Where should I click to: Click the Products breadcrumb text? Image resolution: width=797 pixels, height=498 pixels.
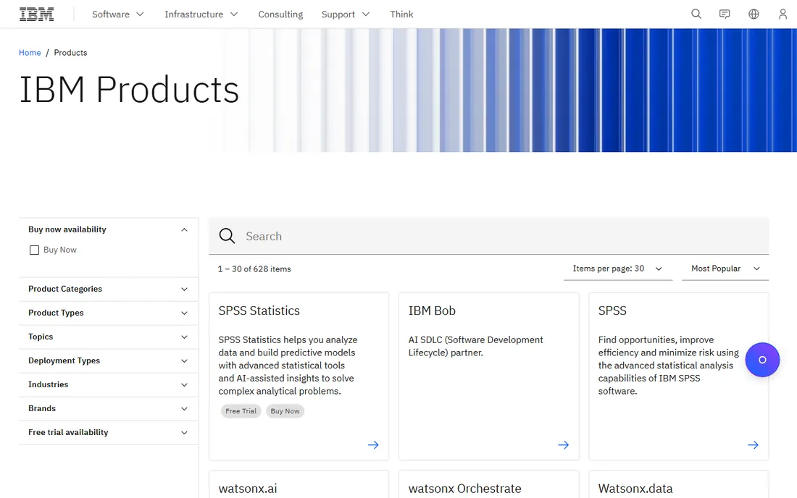click(x=71, y=53)
